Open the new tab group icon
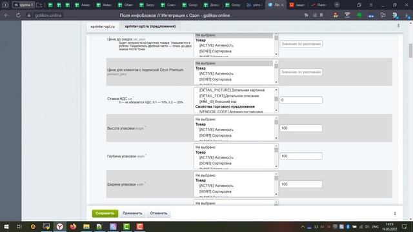This screenshot has width=413, height=232. (x=39, y=5)
